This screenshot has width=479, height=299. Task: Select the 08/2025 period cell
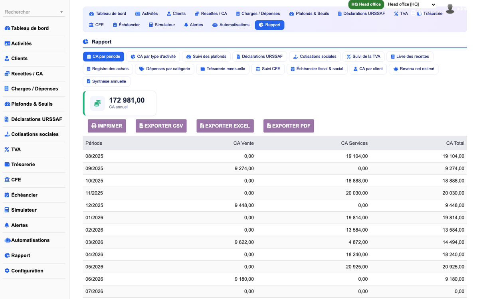94,156
